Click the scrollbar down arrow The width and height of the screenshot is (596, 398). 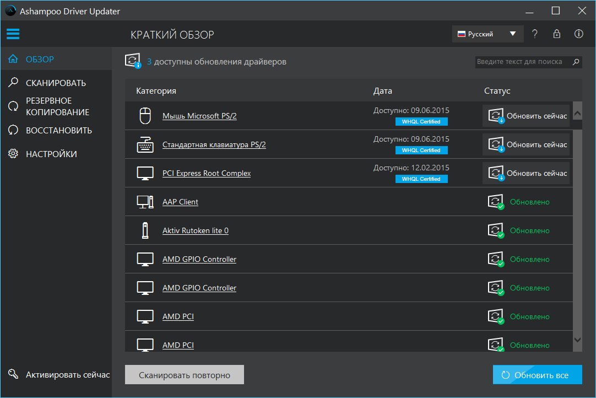coord(577,340)
